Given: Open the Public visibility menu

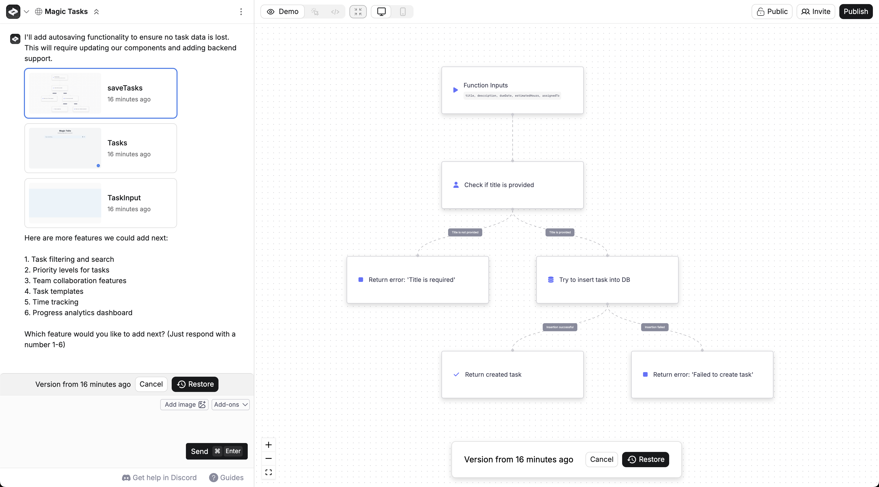Looking at the screenshot, I should coord(772,12).
